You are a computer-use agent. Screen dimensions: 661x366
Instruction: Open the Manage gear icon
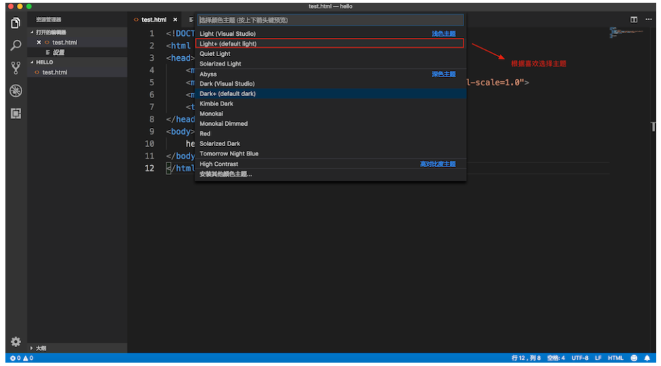(x=16, y=341)
